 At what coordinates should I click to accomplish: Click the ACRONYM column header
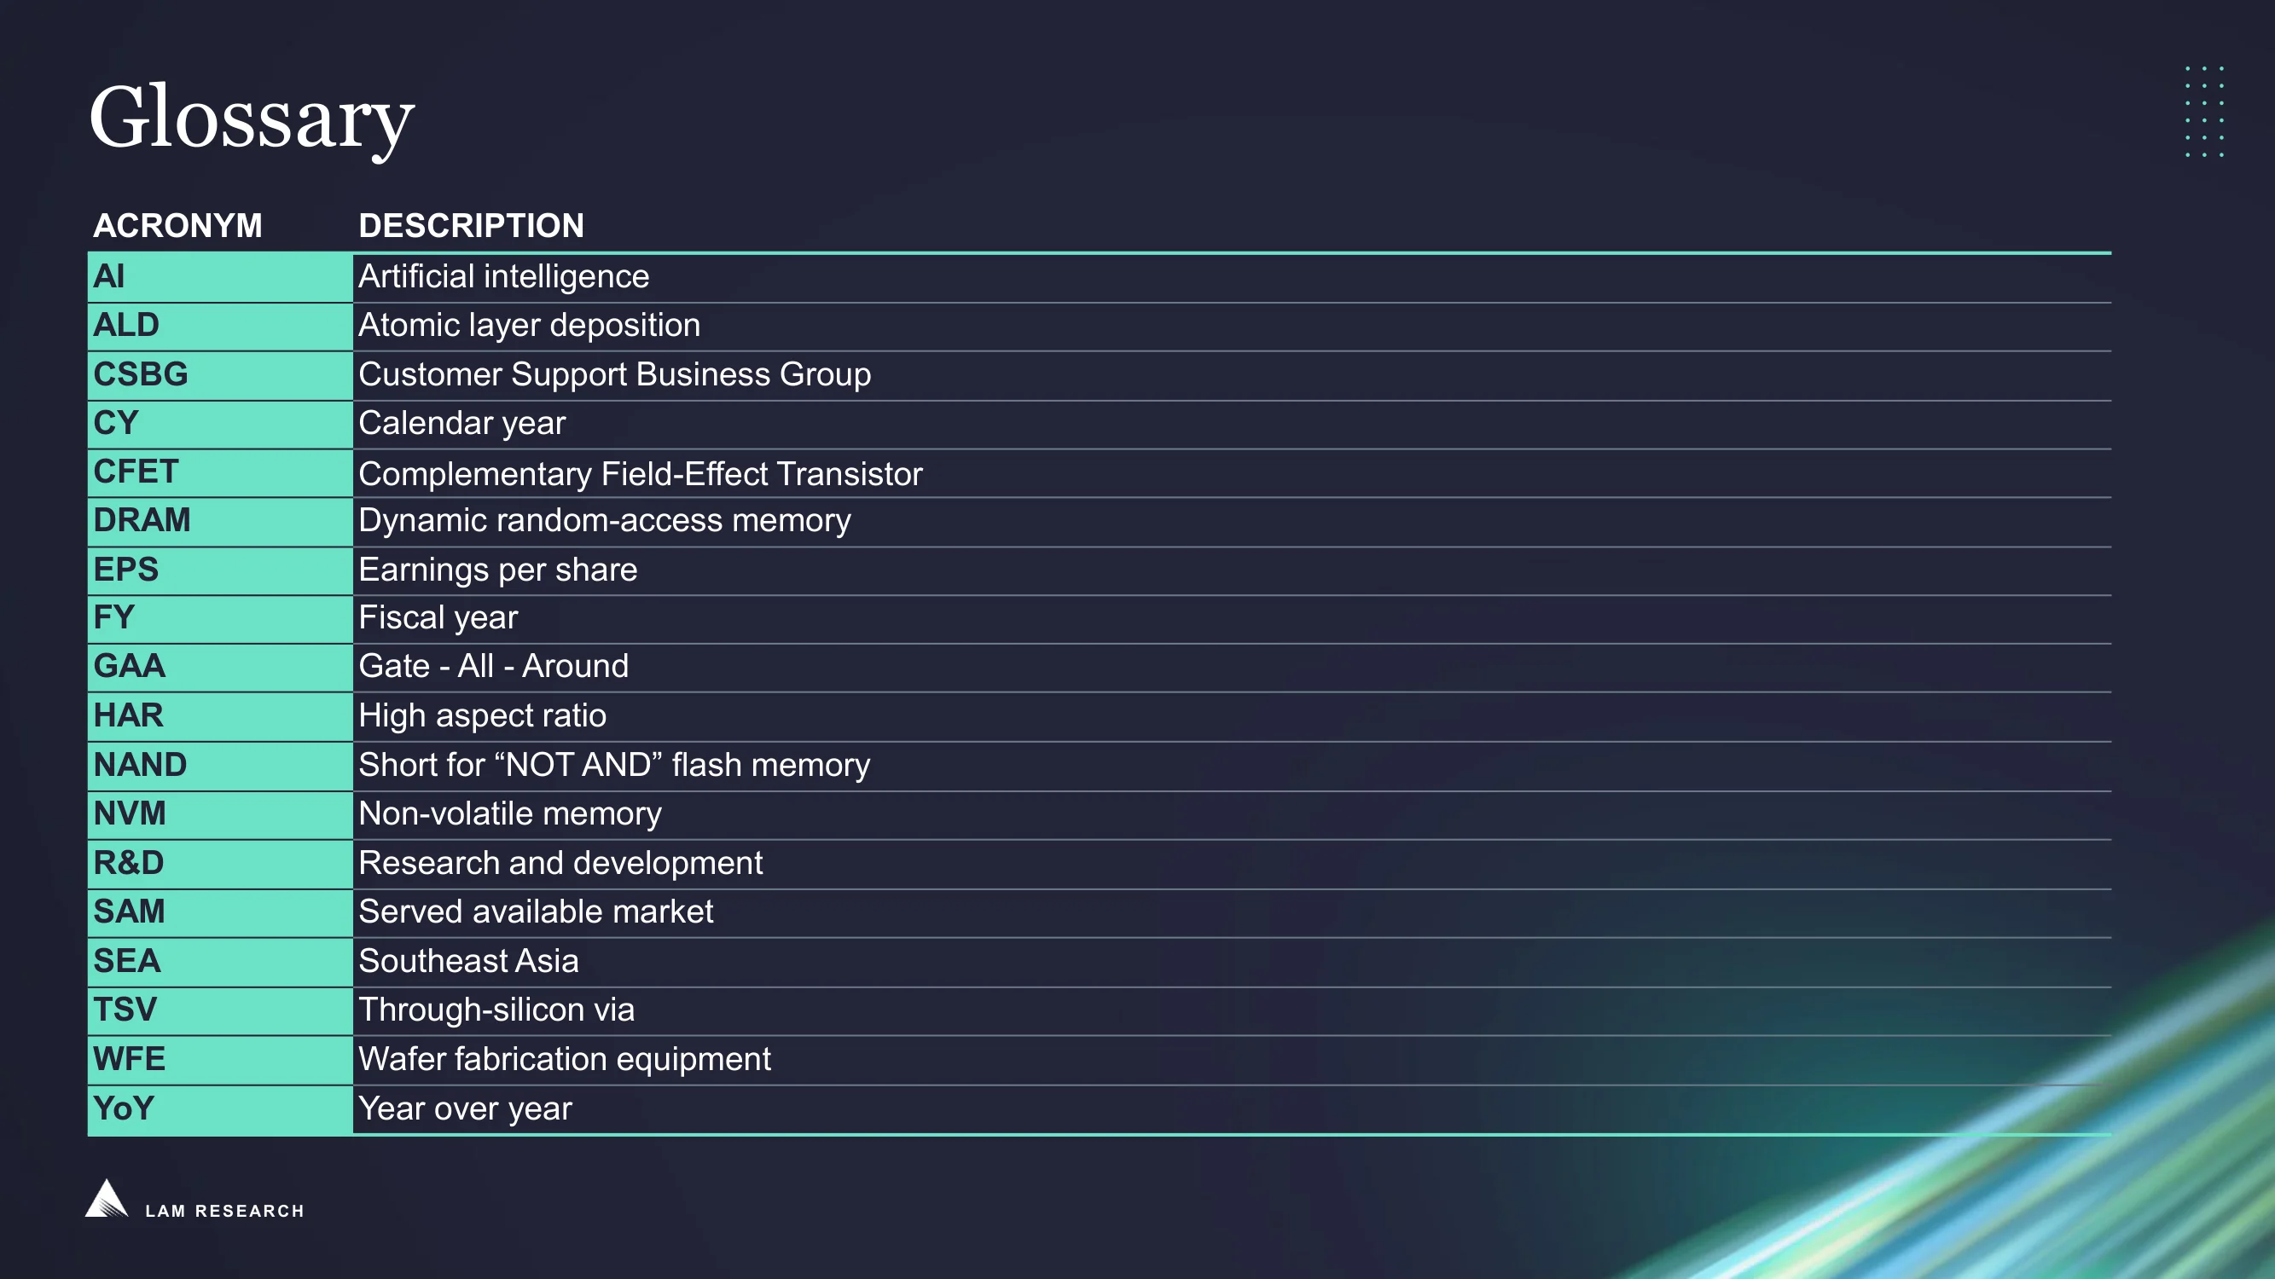[x=177, y=226]
